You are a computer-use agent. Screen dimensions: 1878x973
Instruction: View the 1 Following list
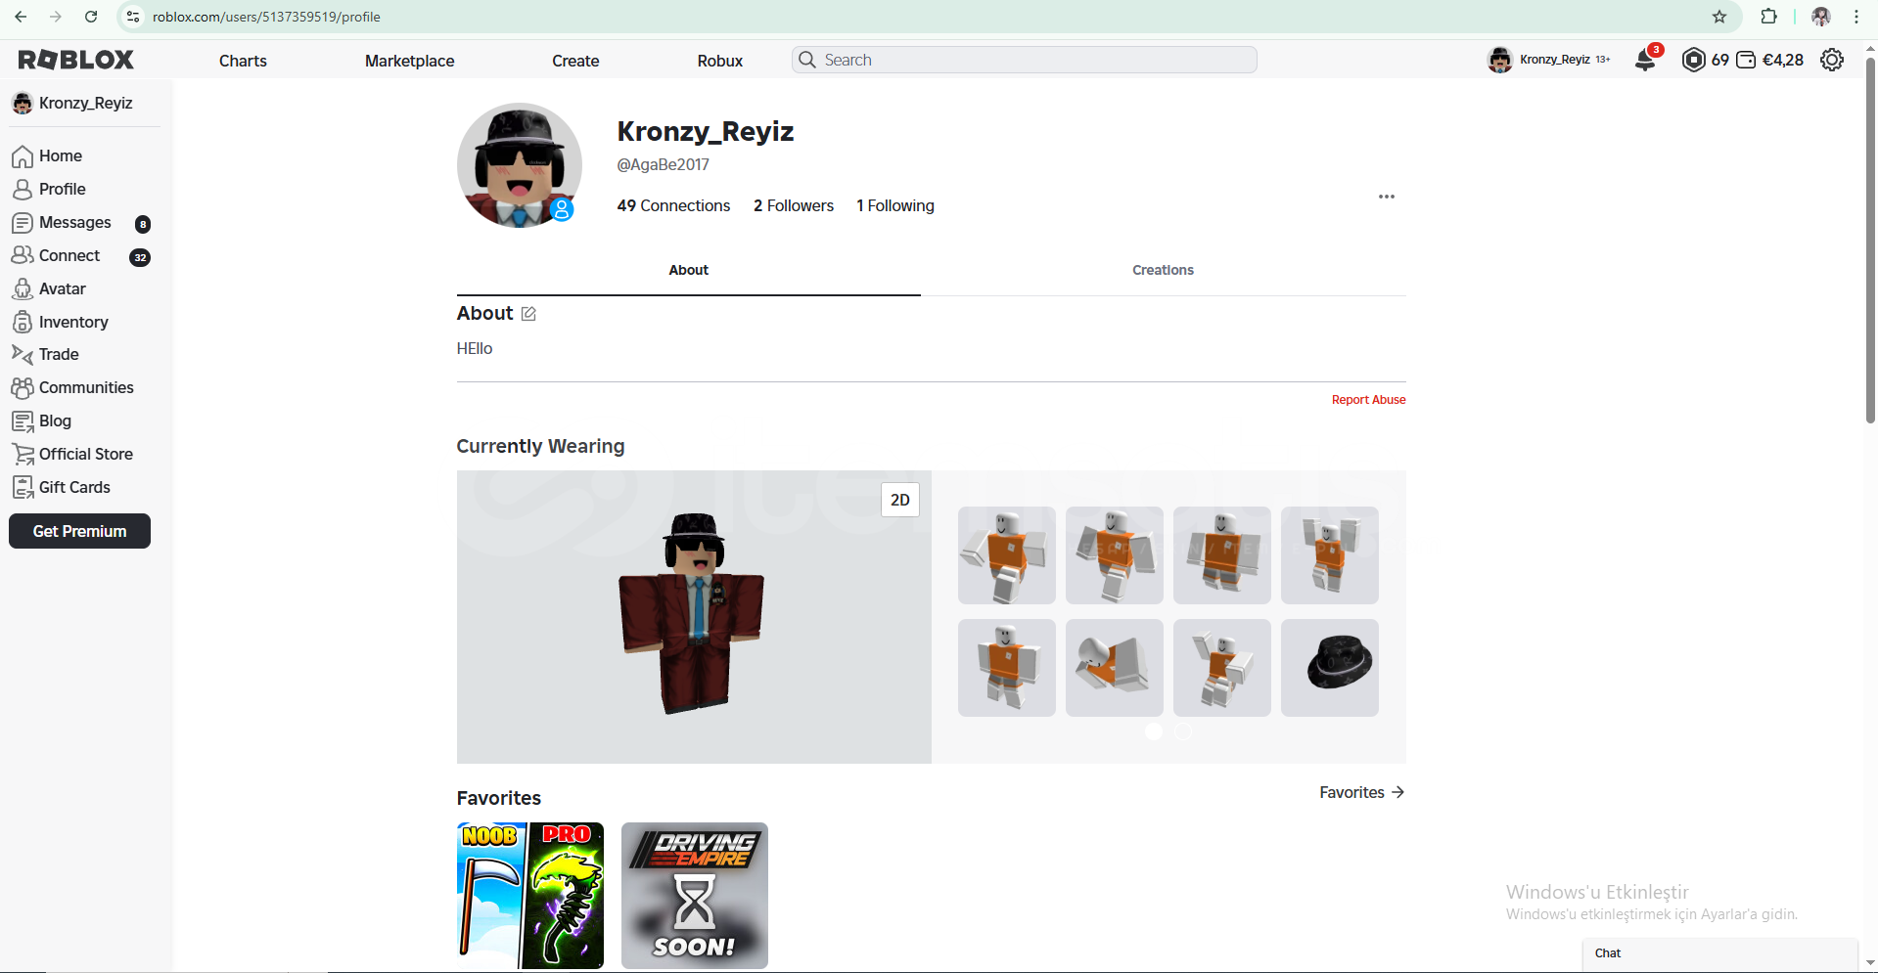(895, 205)
